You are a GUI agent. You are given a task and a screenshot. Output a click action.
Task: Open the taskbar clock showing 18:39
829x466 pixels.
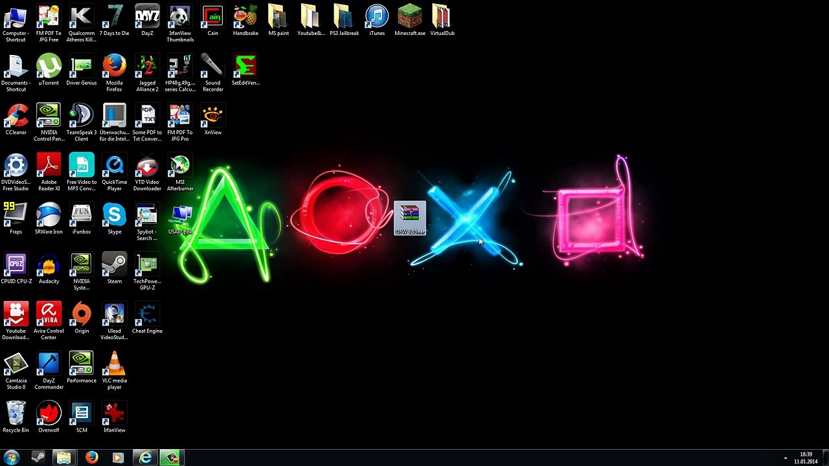806,458
